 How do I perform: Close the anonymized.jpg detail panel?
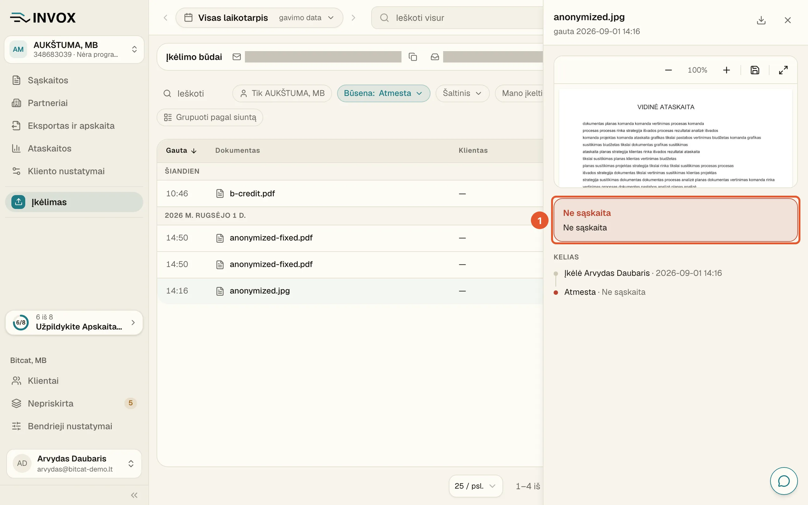coord(787,21)
